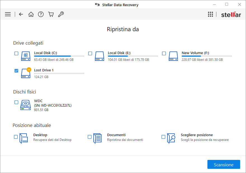The image size is (246, 173).
Task: Tick the New Volume (F:) checkbox
Action: click(164, 53)
